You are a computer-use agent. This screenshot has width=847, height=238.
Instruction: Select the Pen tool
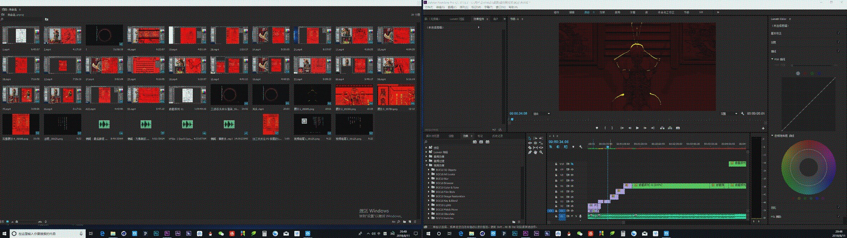[530, 152]
